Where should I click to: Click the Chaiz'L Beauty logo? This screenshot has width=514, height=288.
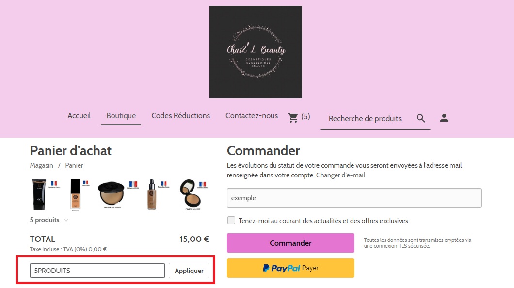pyautogui.click(x=256, y=52)
